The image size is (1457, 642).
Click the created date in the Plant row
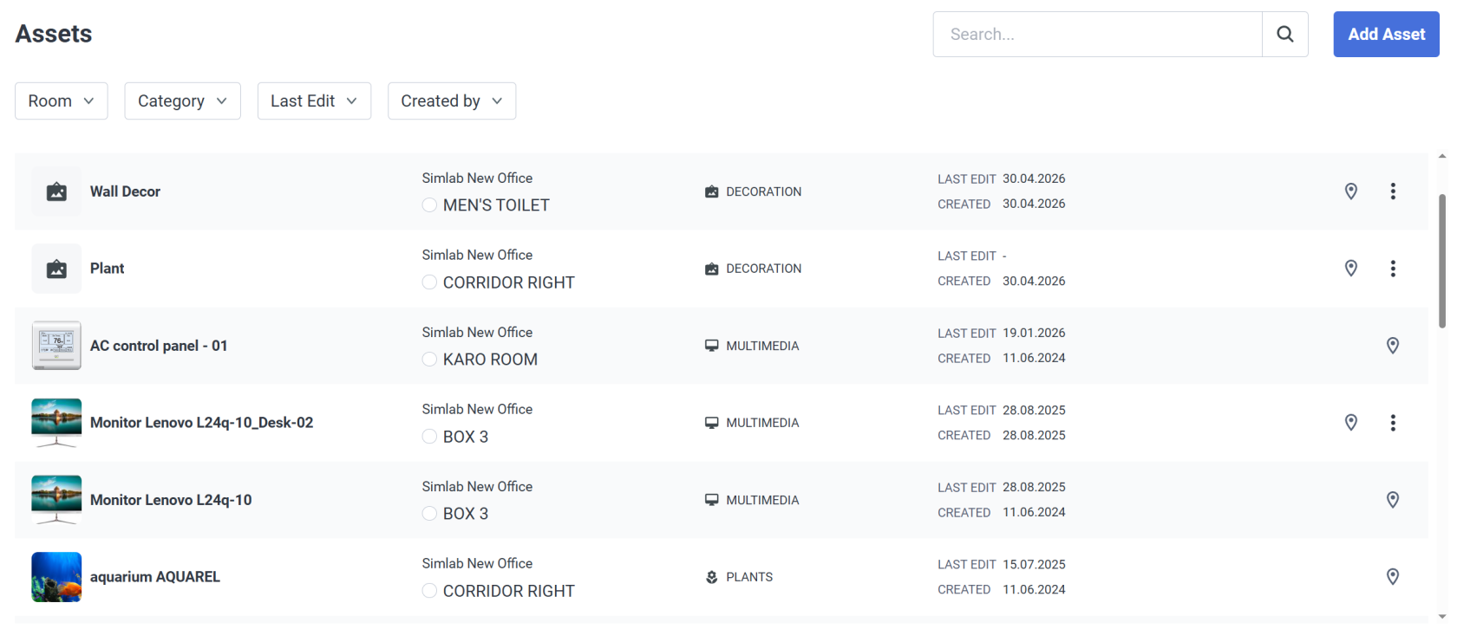pyautogui.click(x=1034, y=281)
